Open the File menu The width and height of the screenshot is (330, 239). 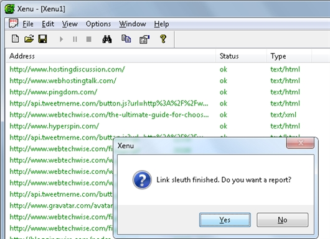[x=28, y=24]
